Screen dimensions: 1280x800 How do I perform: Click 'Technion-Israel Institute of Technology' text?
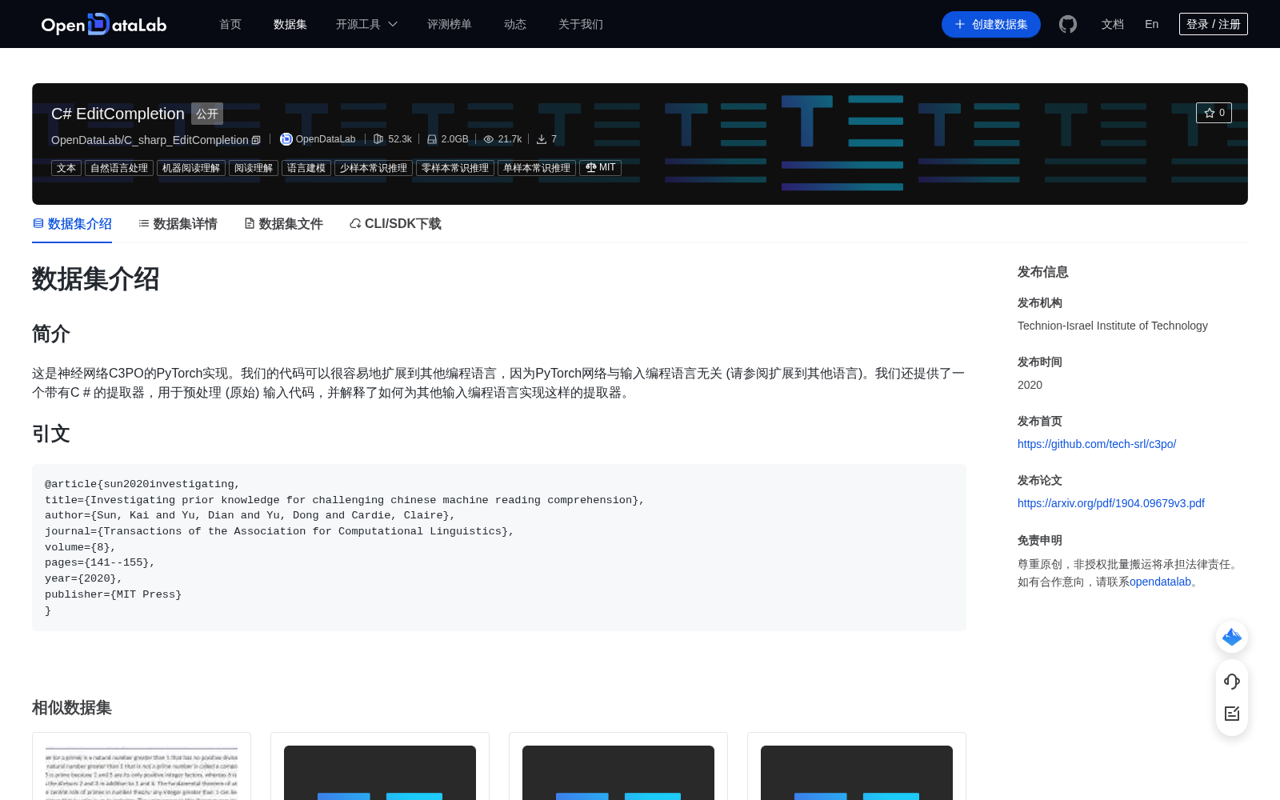pos(1113,326)
